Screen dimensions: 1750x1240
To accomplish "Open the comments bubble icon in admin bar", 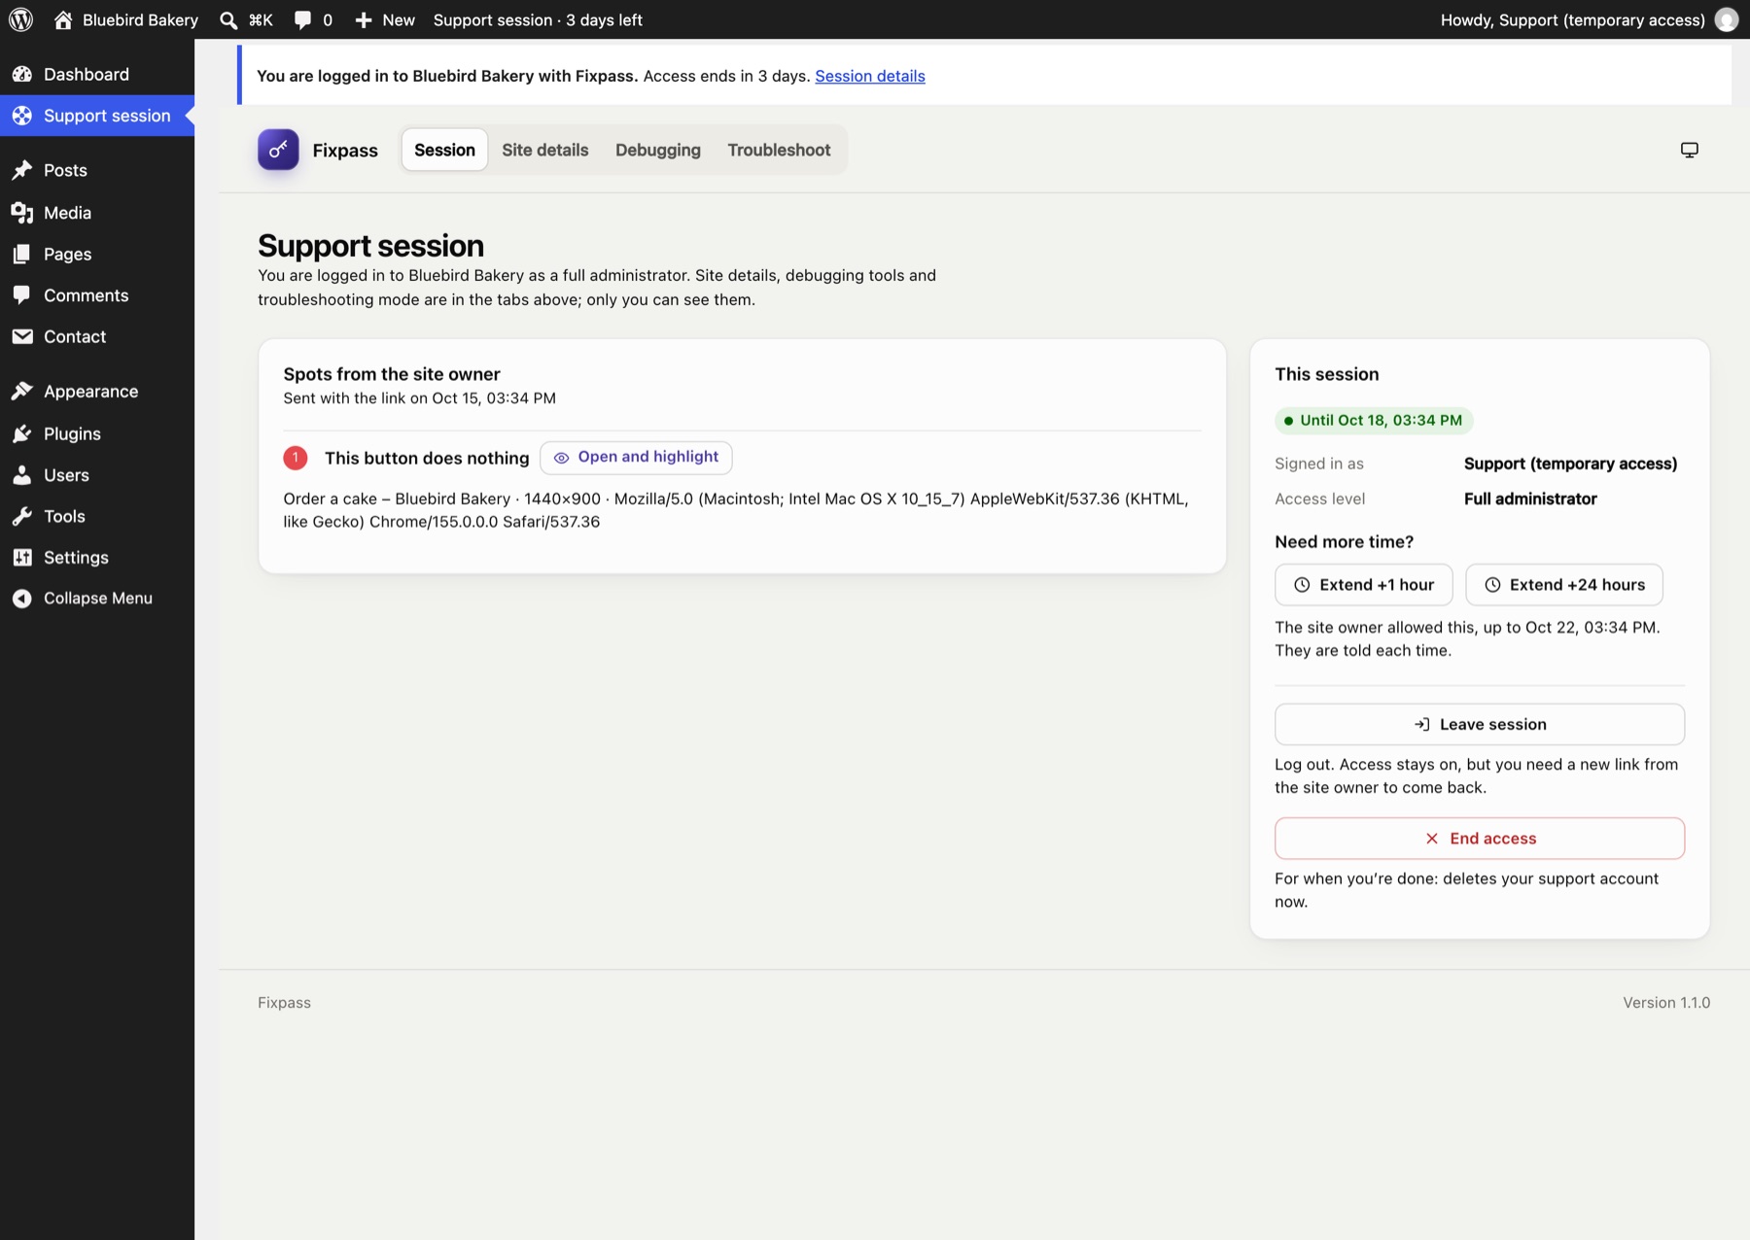I will [302, 19].
